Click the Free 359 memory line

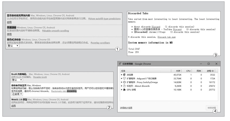pos(133,52)
